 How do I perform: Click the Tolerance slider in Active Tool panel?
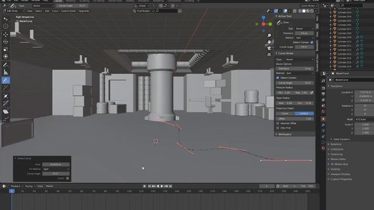click(304, 33)
